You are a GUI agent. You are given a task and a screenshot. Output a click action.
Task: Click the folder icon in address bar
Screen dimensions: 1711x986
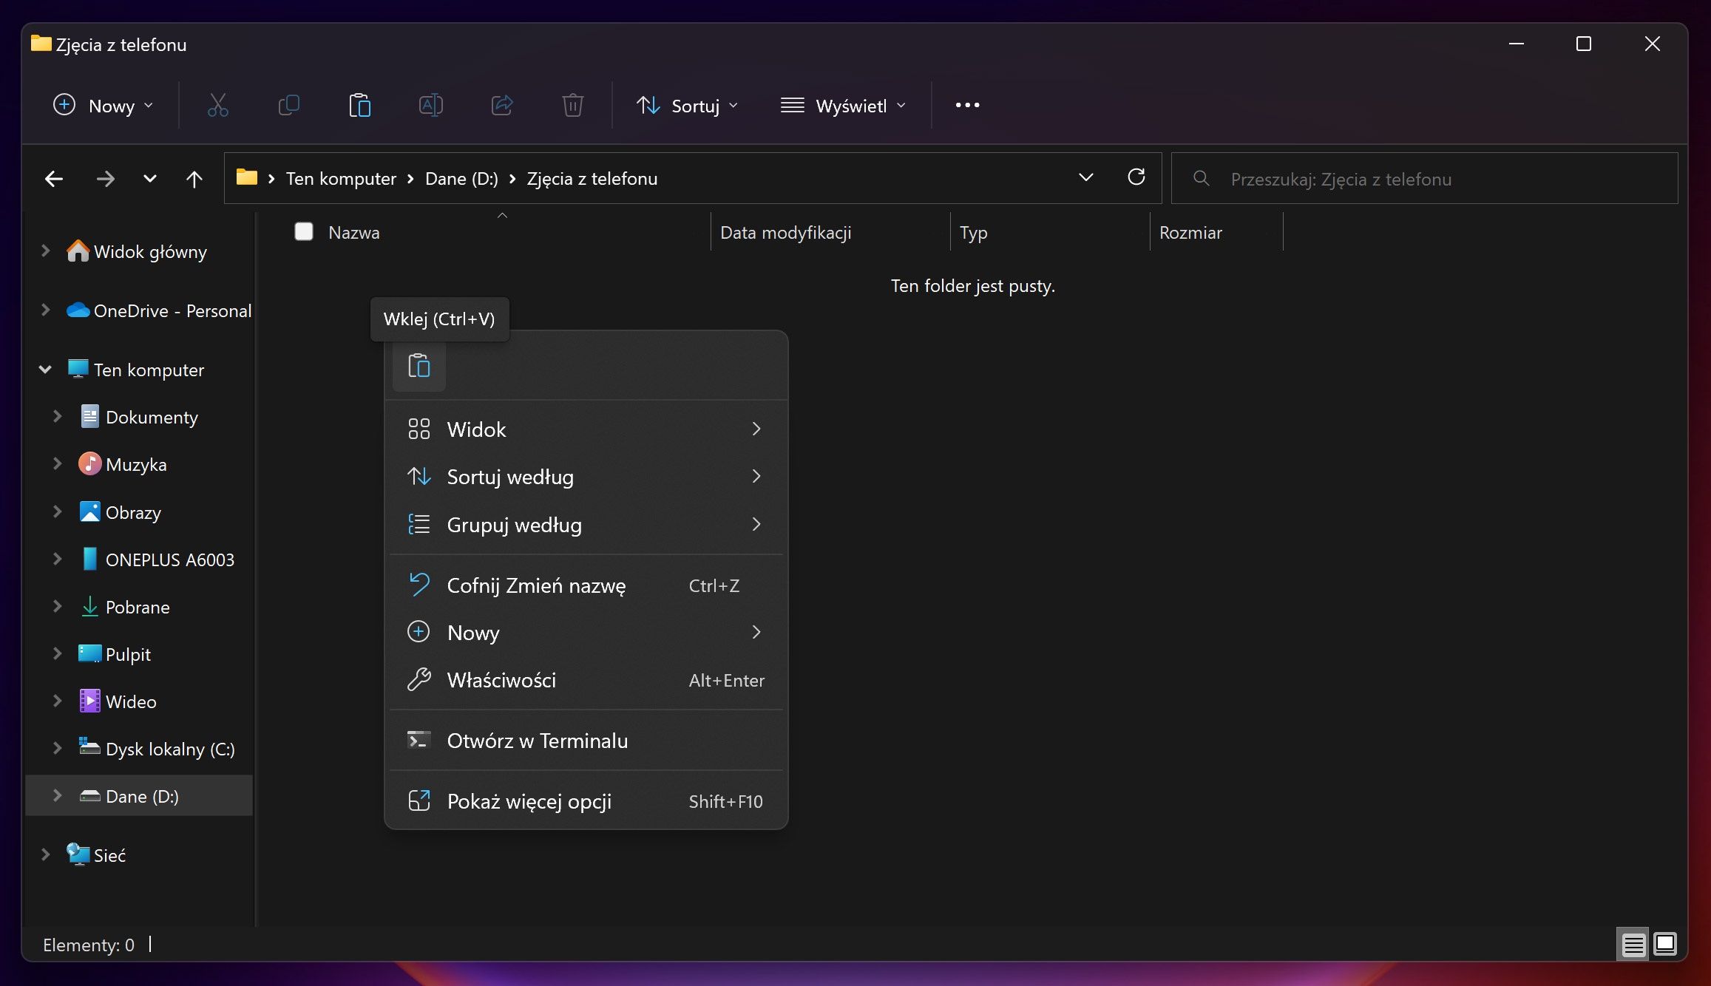tap(247, 177)
